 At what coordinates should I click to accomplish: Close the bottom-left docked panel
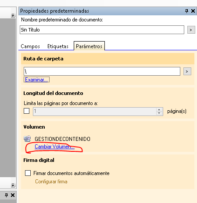13,195
